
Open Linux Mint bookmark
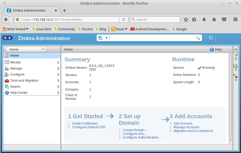41,29
